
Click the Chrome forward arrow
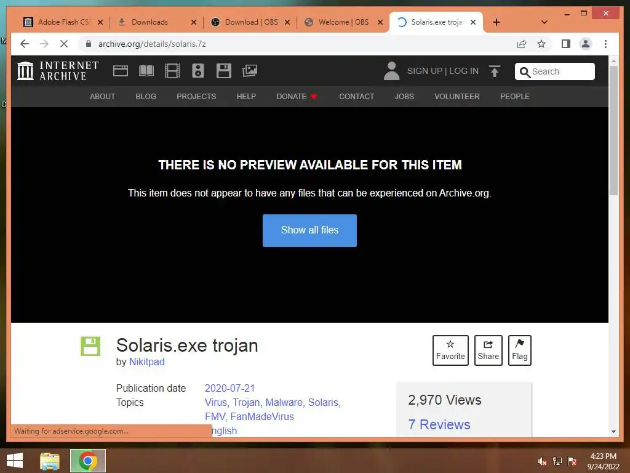coord(44,44)
